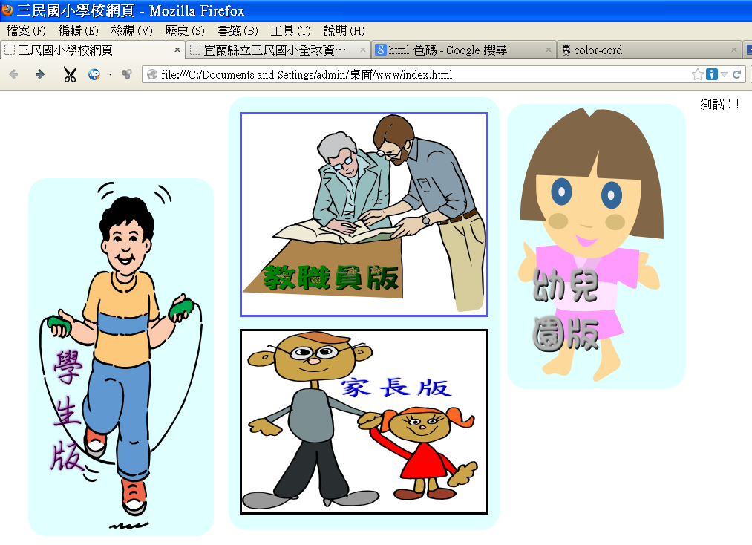Image resolution: width=752 pixels, height=545 pixels.
Task: Open the 書籤 (B) menu
Action: 237,30
